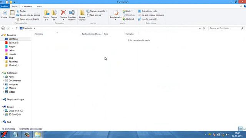Switch to the Compartir ribbon tab
The height and width of the screenshot is (138, 246).
pyautogui.click(x=27, y=7)
